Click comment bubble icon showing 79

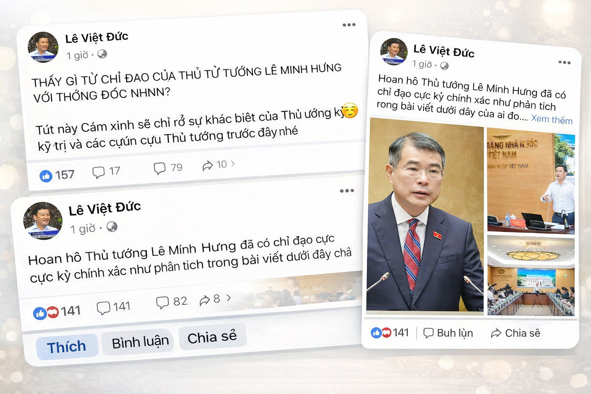tap(159, 168)
